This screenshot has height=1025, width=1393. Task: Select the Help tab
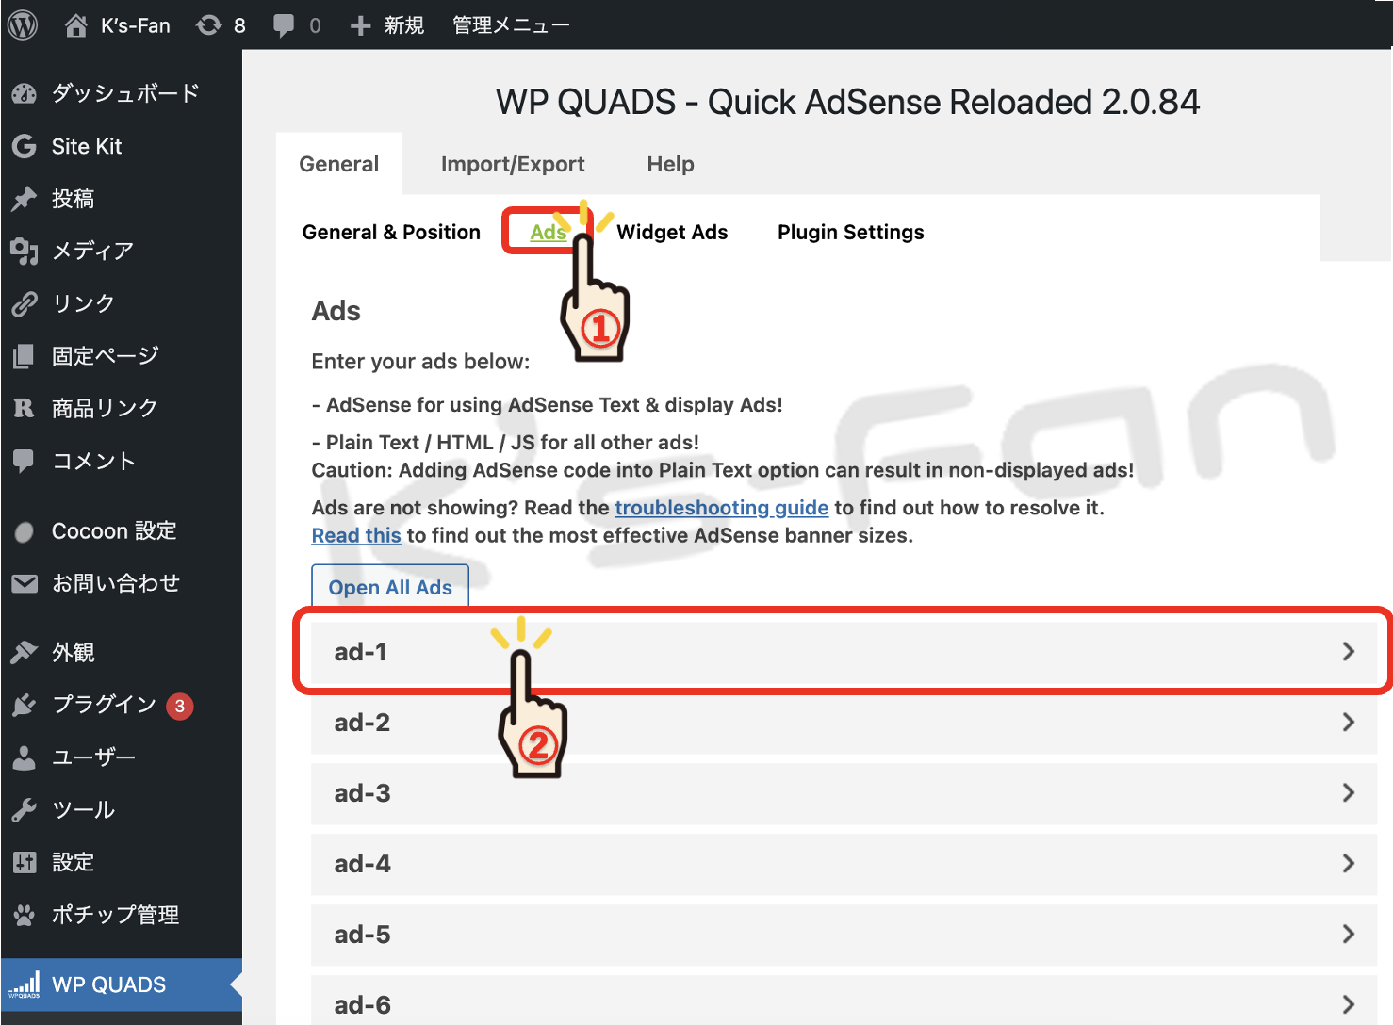click(x=670, y=163)
